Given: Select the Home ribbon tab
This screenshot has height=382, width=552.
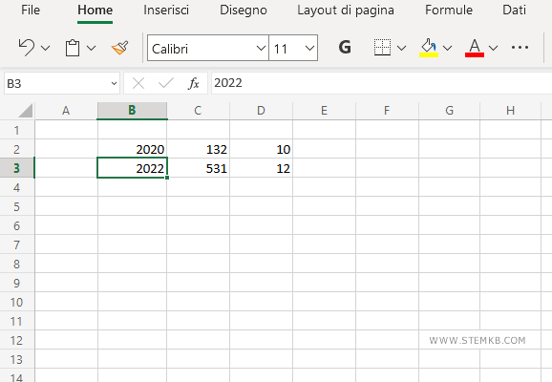Looking at the screenshot, I should point(96,10).
